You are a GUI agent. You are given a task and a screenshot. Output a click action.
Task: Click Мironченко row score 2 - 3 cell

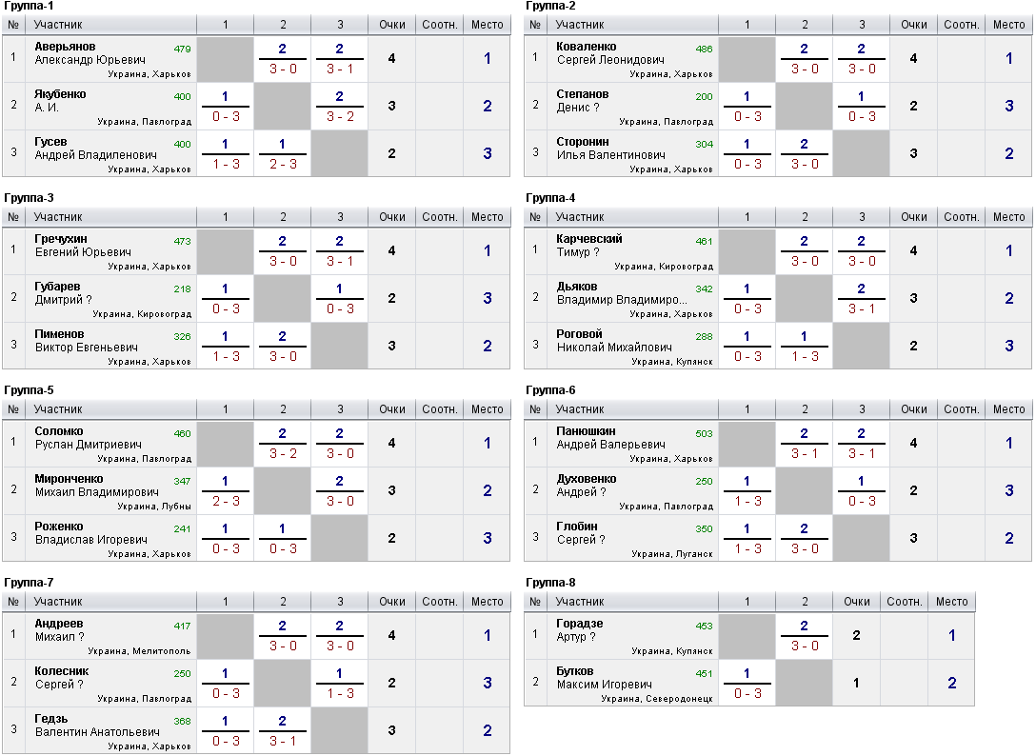tap(226, 491)
